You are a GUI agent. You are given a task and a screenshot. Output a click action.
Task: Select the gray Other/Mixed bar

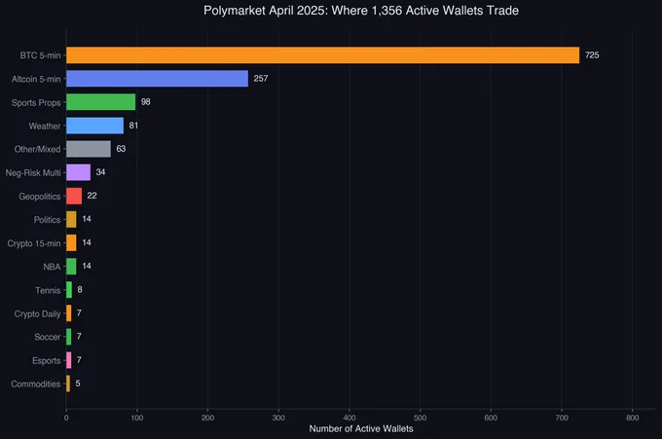tap(89, 149)
